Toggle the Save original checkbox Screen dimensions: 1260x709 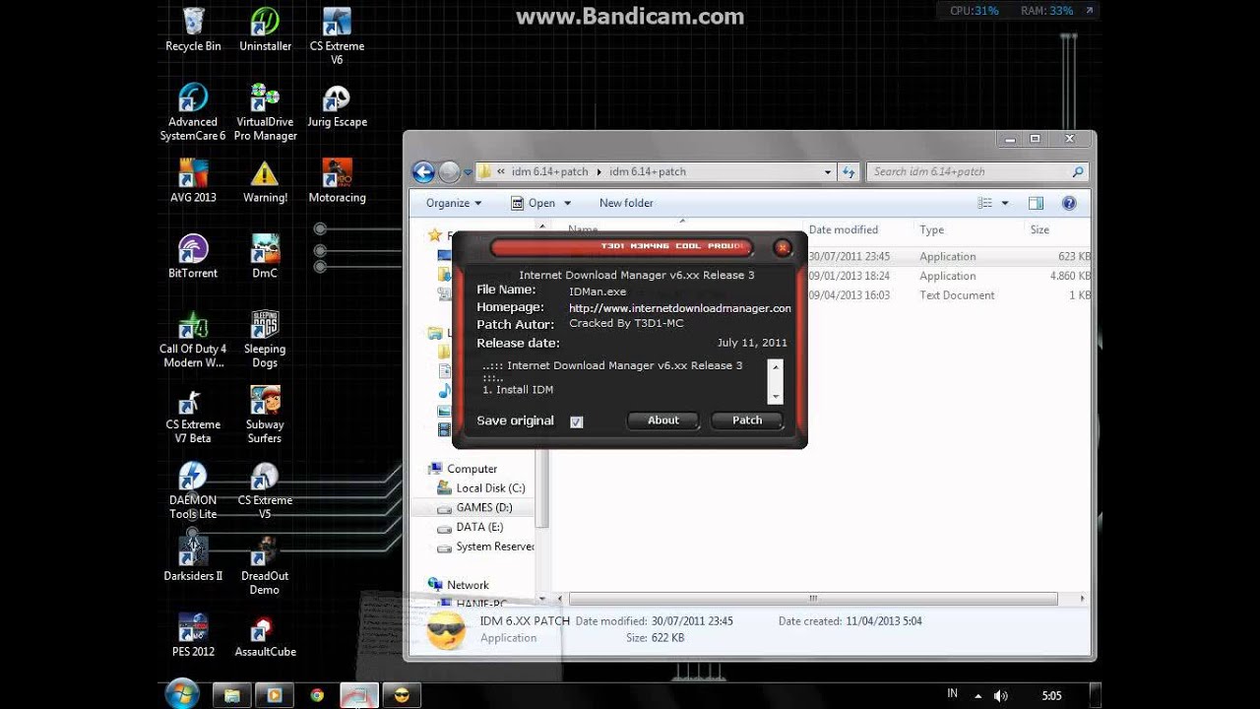coord(577,421)
